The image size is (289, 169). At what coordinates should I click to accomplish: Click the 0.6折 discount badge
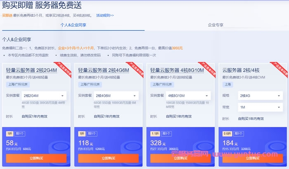(x=227, y=133)
